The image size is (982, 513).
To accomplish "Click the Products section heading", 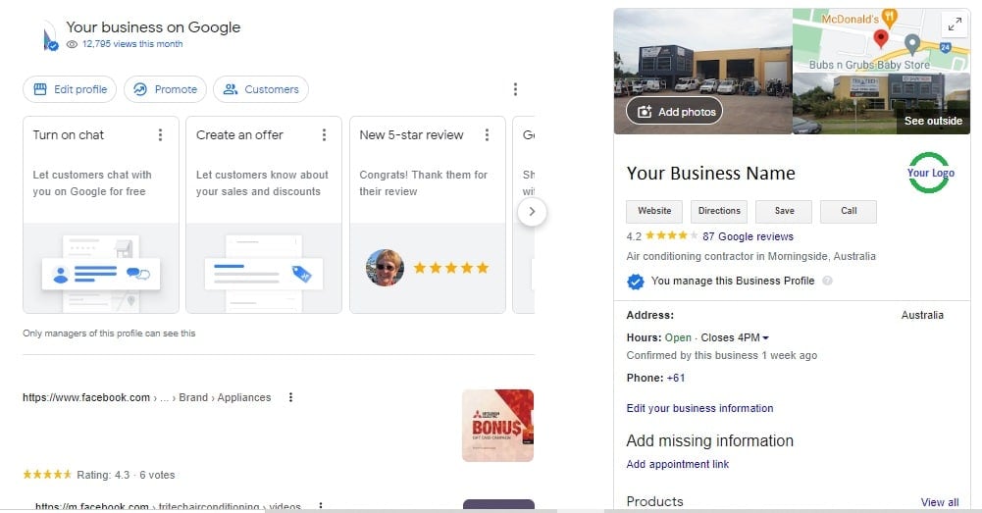I will tap(654, 502).
